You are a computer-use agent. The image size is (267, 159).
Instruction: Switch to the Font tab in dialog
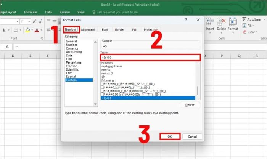105,30
